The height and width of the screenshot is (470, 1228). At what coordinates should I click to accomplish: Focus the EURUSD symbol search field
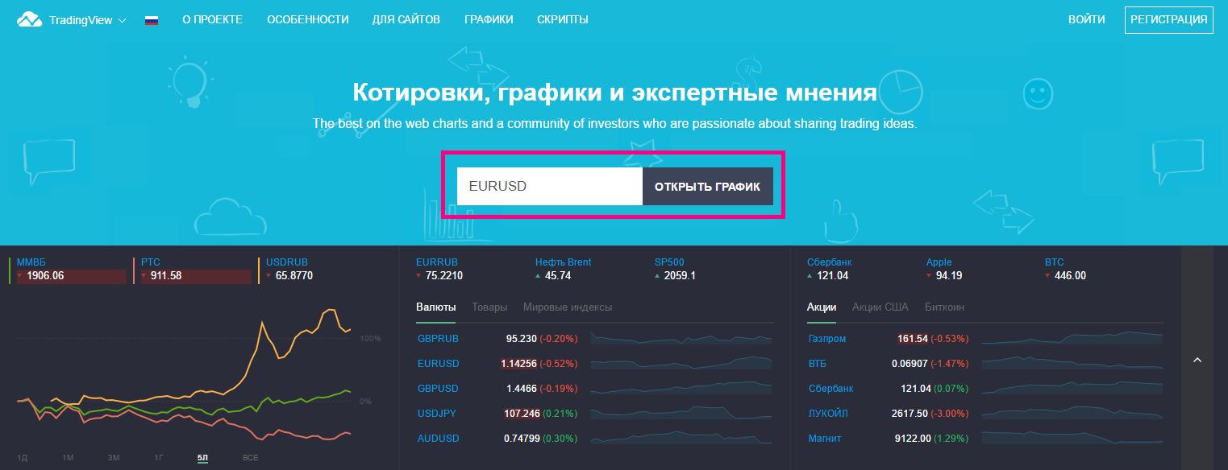click(550, 186)
